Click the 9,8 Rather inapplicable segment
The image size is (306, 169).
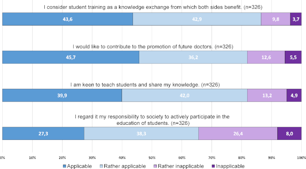coord(275,19)
